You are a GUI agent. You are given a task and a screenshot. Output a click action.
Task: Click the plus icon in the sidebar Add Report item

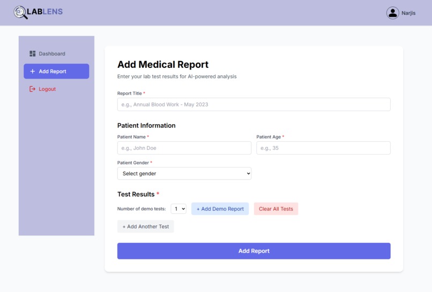coord(33,71)
